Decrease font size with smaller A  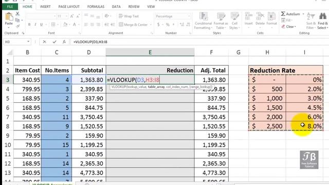[78, 16]
